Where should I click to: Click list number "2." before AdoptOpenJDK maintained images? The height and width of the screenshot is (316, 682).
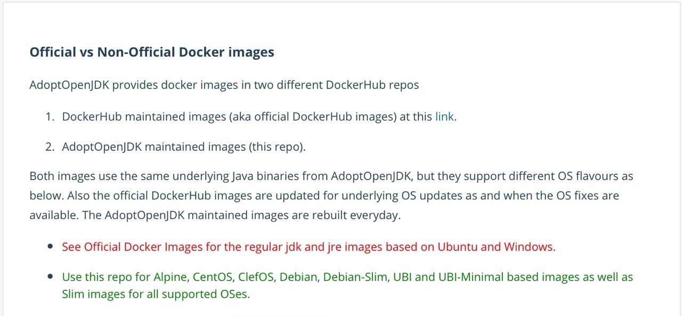point(50,147)
